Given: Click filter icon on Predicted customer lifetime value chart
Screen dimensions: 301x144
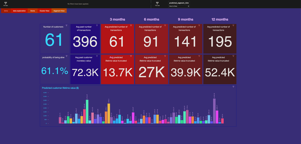Looking at the screenshot, I should (233, 87).
